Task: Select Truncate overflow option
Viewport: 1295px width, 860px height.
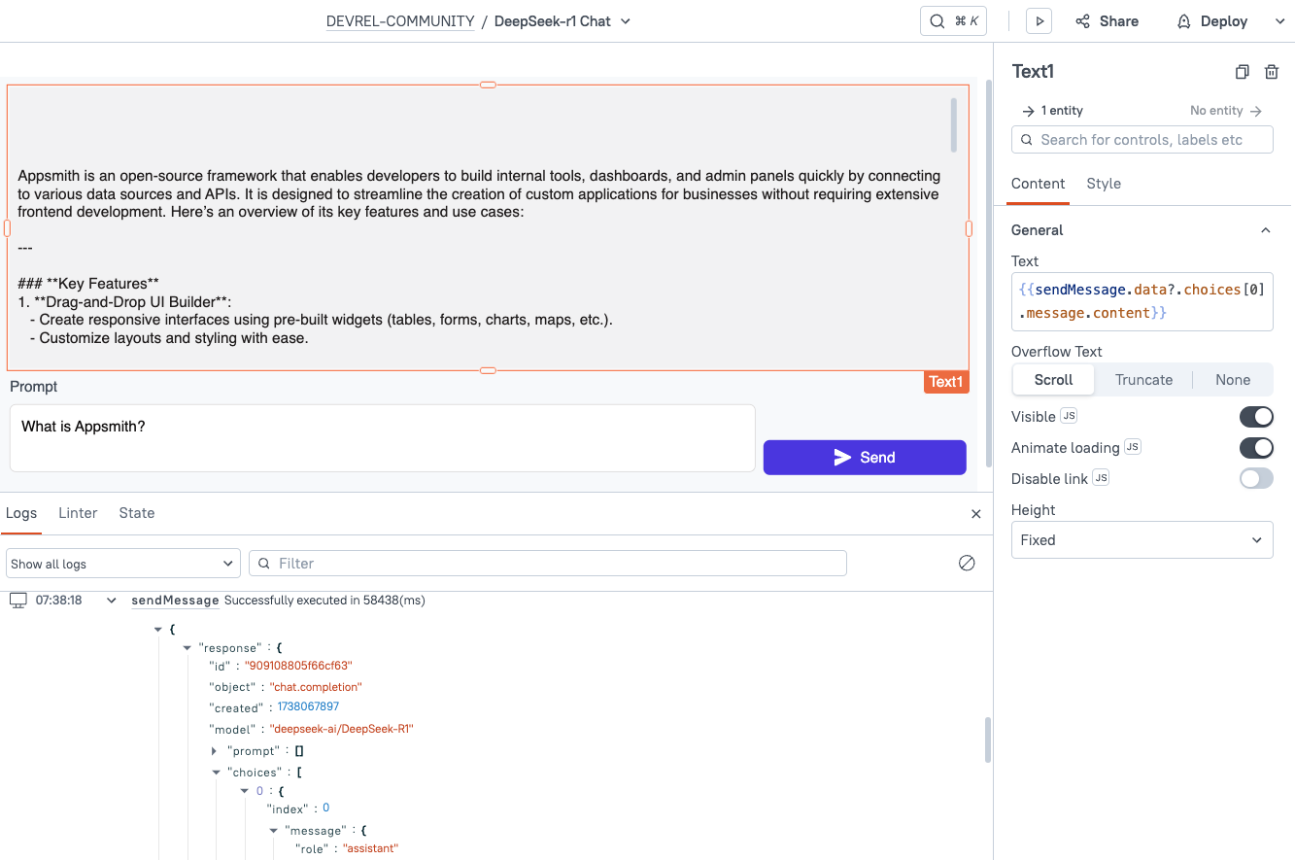Action: tap(1143, 380)
